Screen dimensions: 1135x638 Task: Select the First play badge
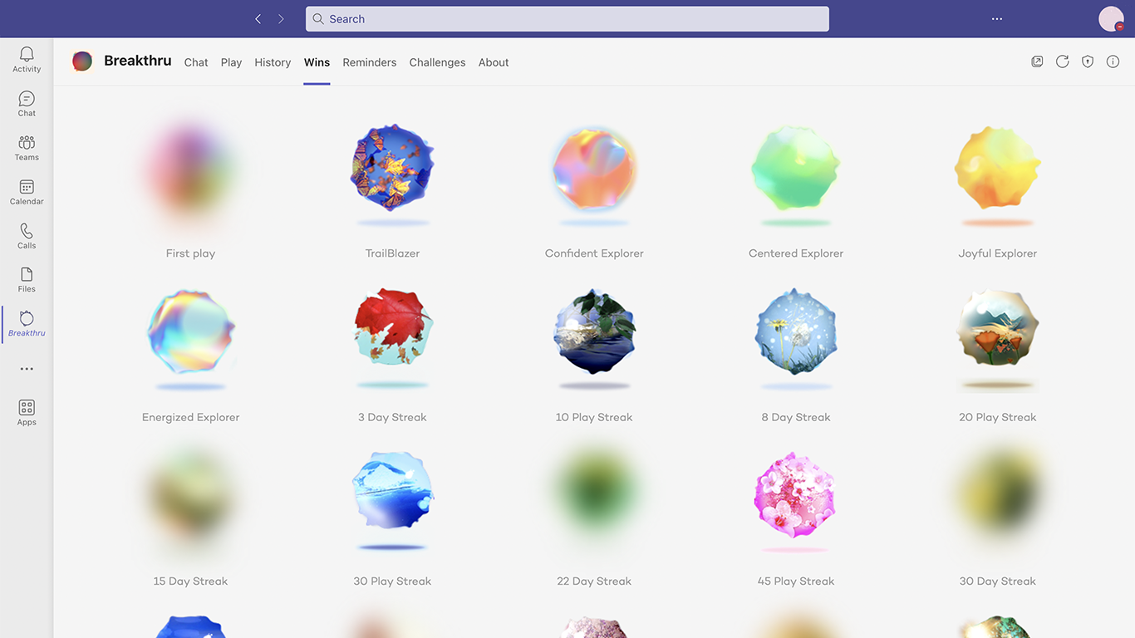190,169
